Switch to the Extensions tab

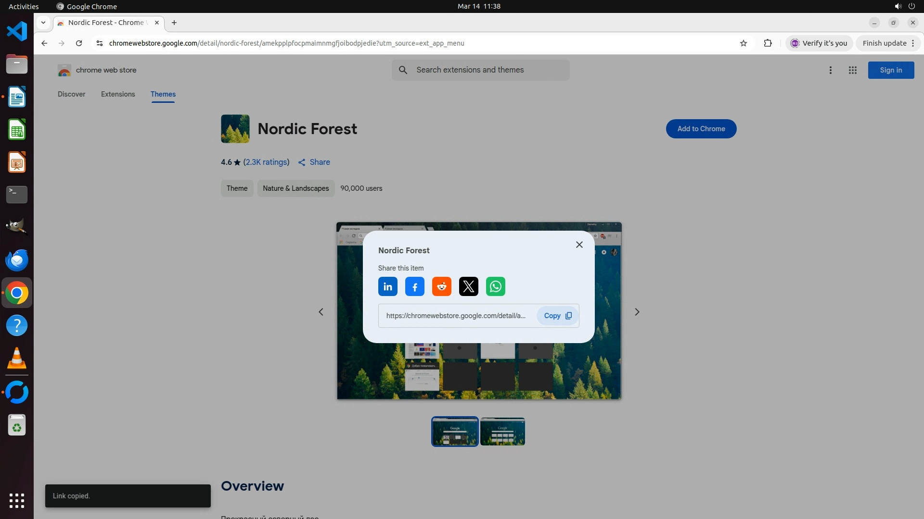pos(118,94)
